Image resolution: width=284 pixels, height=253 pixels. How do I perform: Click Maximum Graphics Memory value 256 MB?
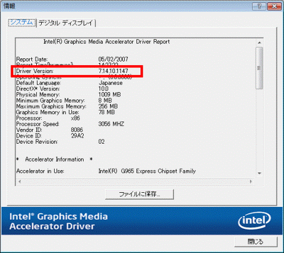108,106
